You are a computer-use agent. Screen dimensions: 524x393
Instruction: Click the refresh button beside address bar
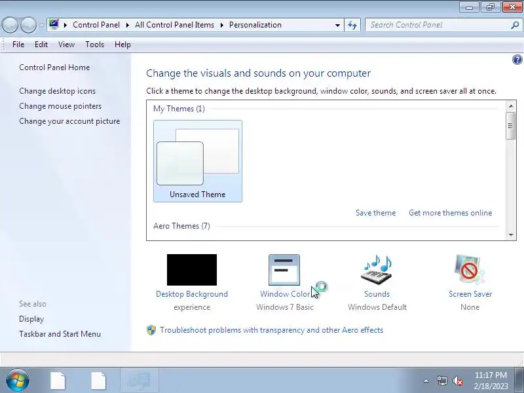tap(352, 25)
